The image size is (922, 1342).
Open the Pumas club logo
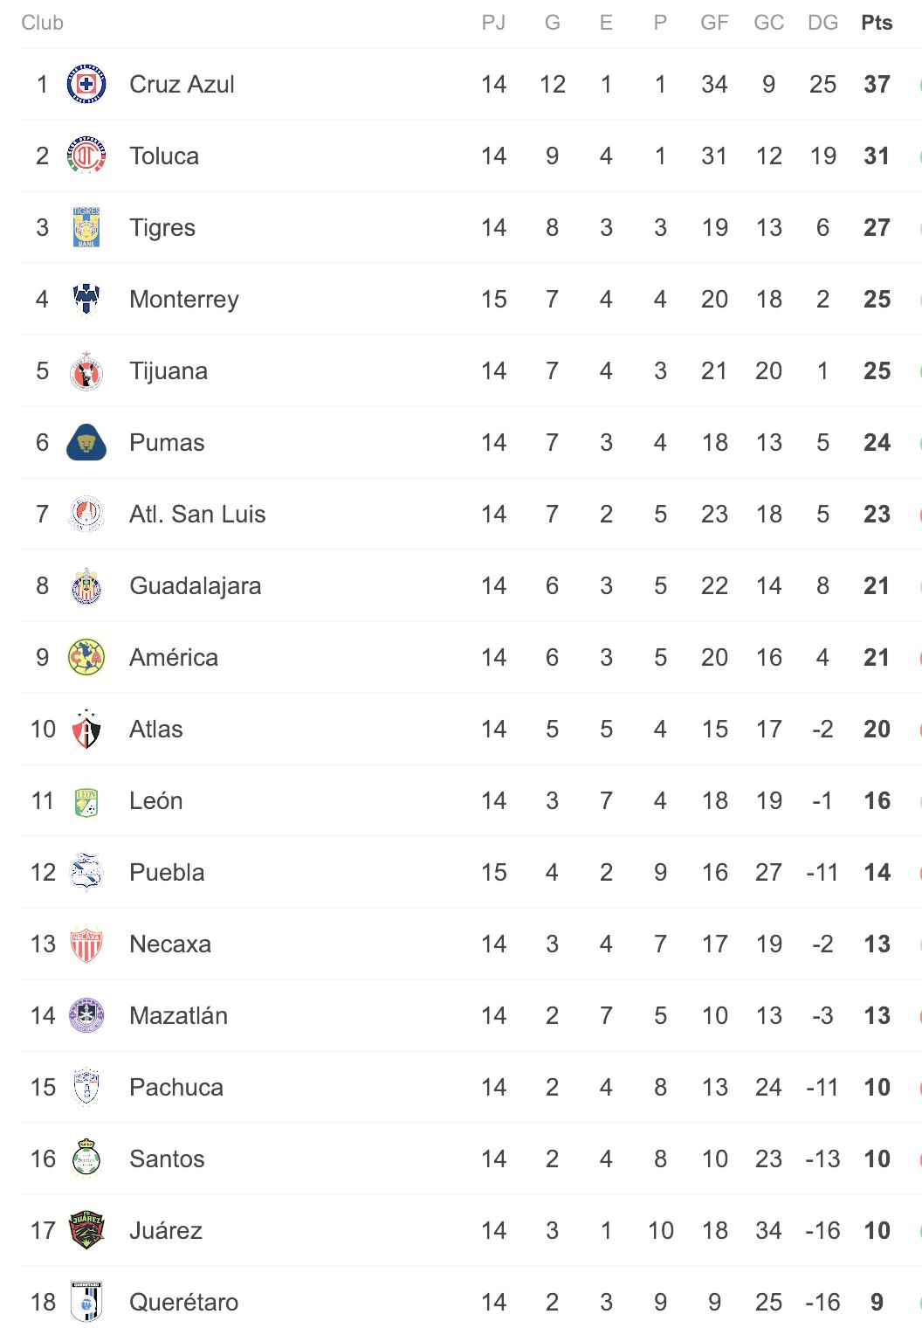pos(86,443)
